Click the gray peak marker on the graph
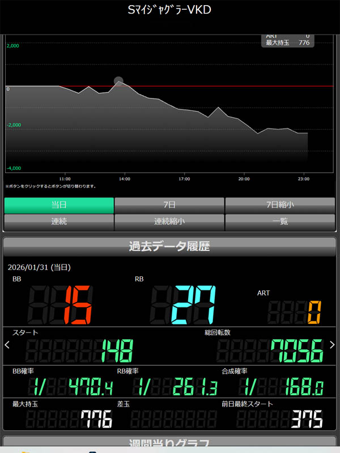The height and width of the screenshot is (453, 340). [x=118, y=81]
